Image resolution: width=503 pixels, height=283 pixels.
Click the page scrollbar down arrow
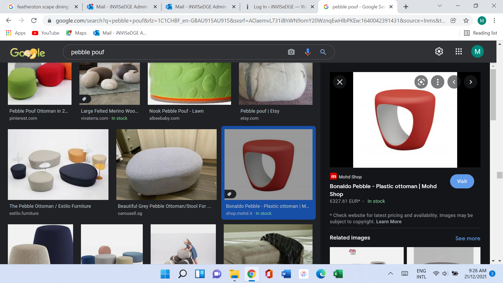pyautogui.click(x=499, y=261)
